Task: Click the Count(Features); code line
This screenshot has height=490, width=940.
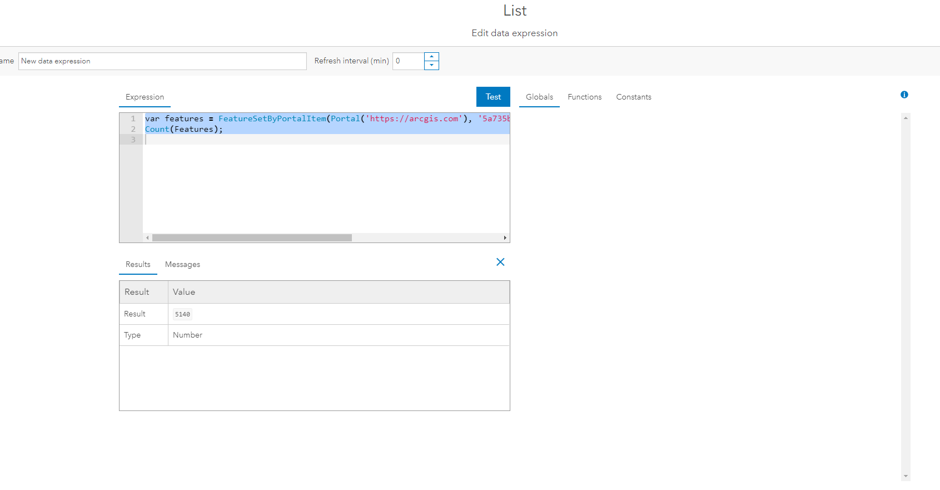Action: [183, 129]
